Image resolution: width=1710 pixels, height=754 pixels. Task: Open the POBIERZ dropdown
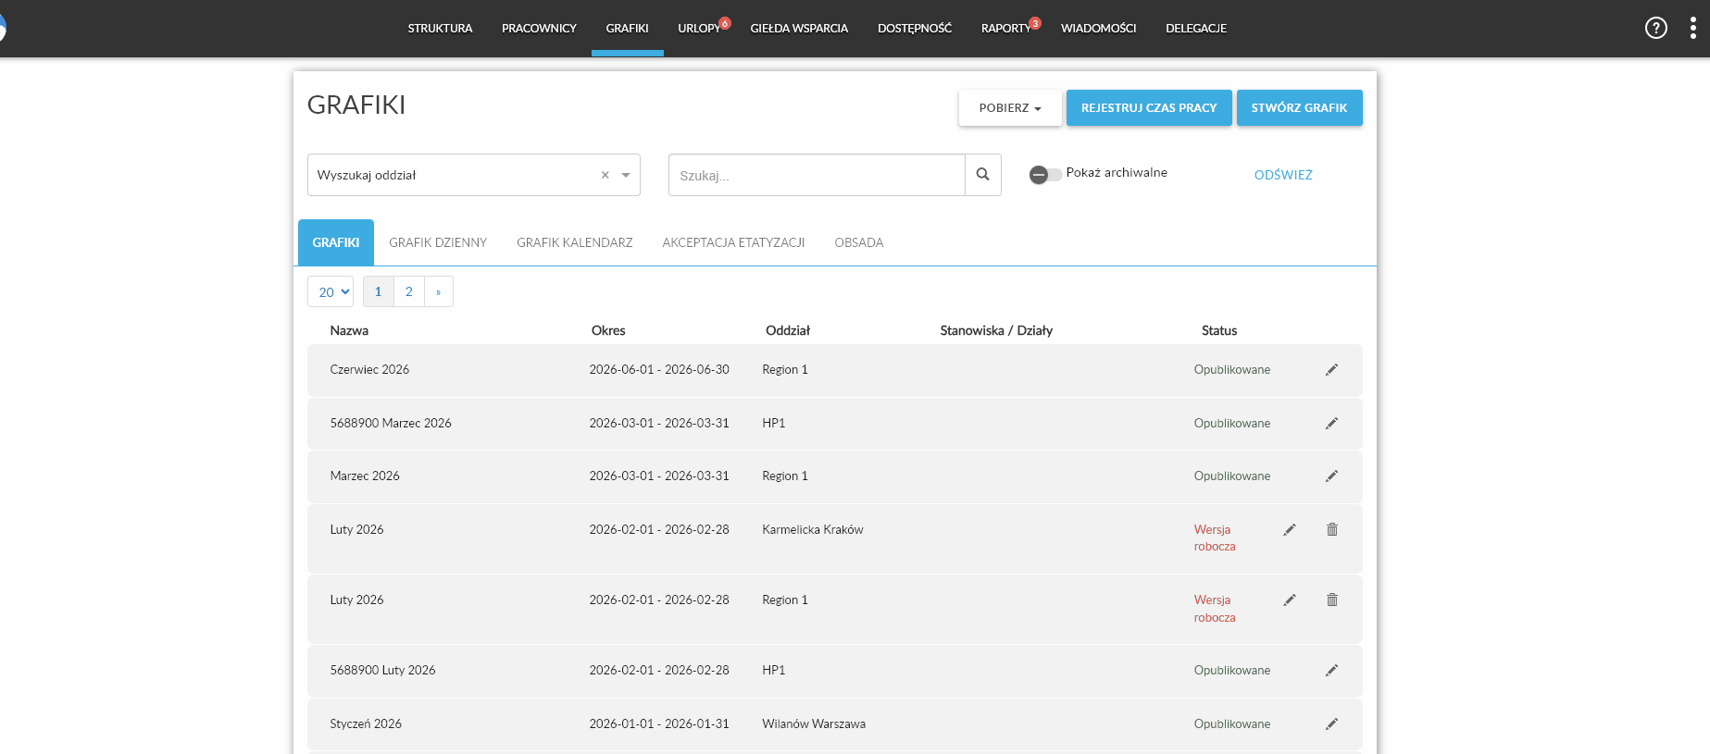(1009, 108)
